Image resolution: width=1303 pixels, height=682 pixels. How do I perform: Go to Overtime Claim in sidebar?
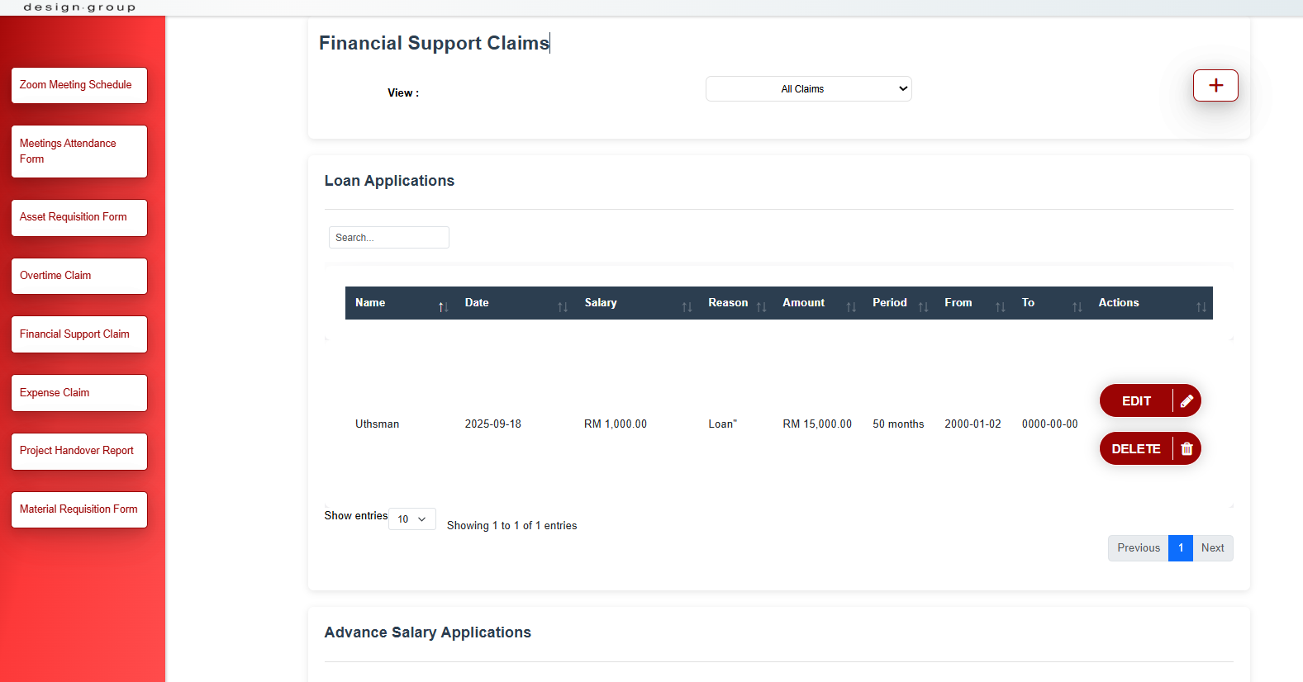(x=79, y=276)
